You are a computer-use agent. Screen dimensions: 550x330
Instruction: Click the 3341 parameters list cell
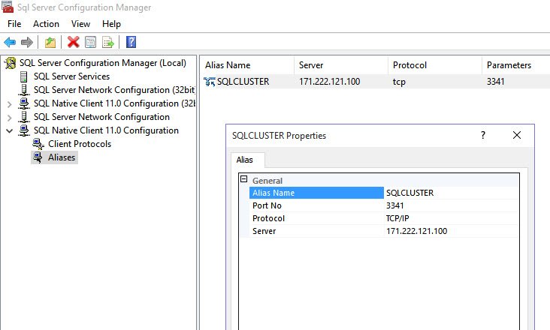[x=495, y=82]
